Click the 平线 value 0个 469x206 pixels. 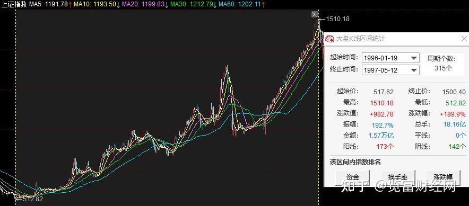[x=461, y=135]
